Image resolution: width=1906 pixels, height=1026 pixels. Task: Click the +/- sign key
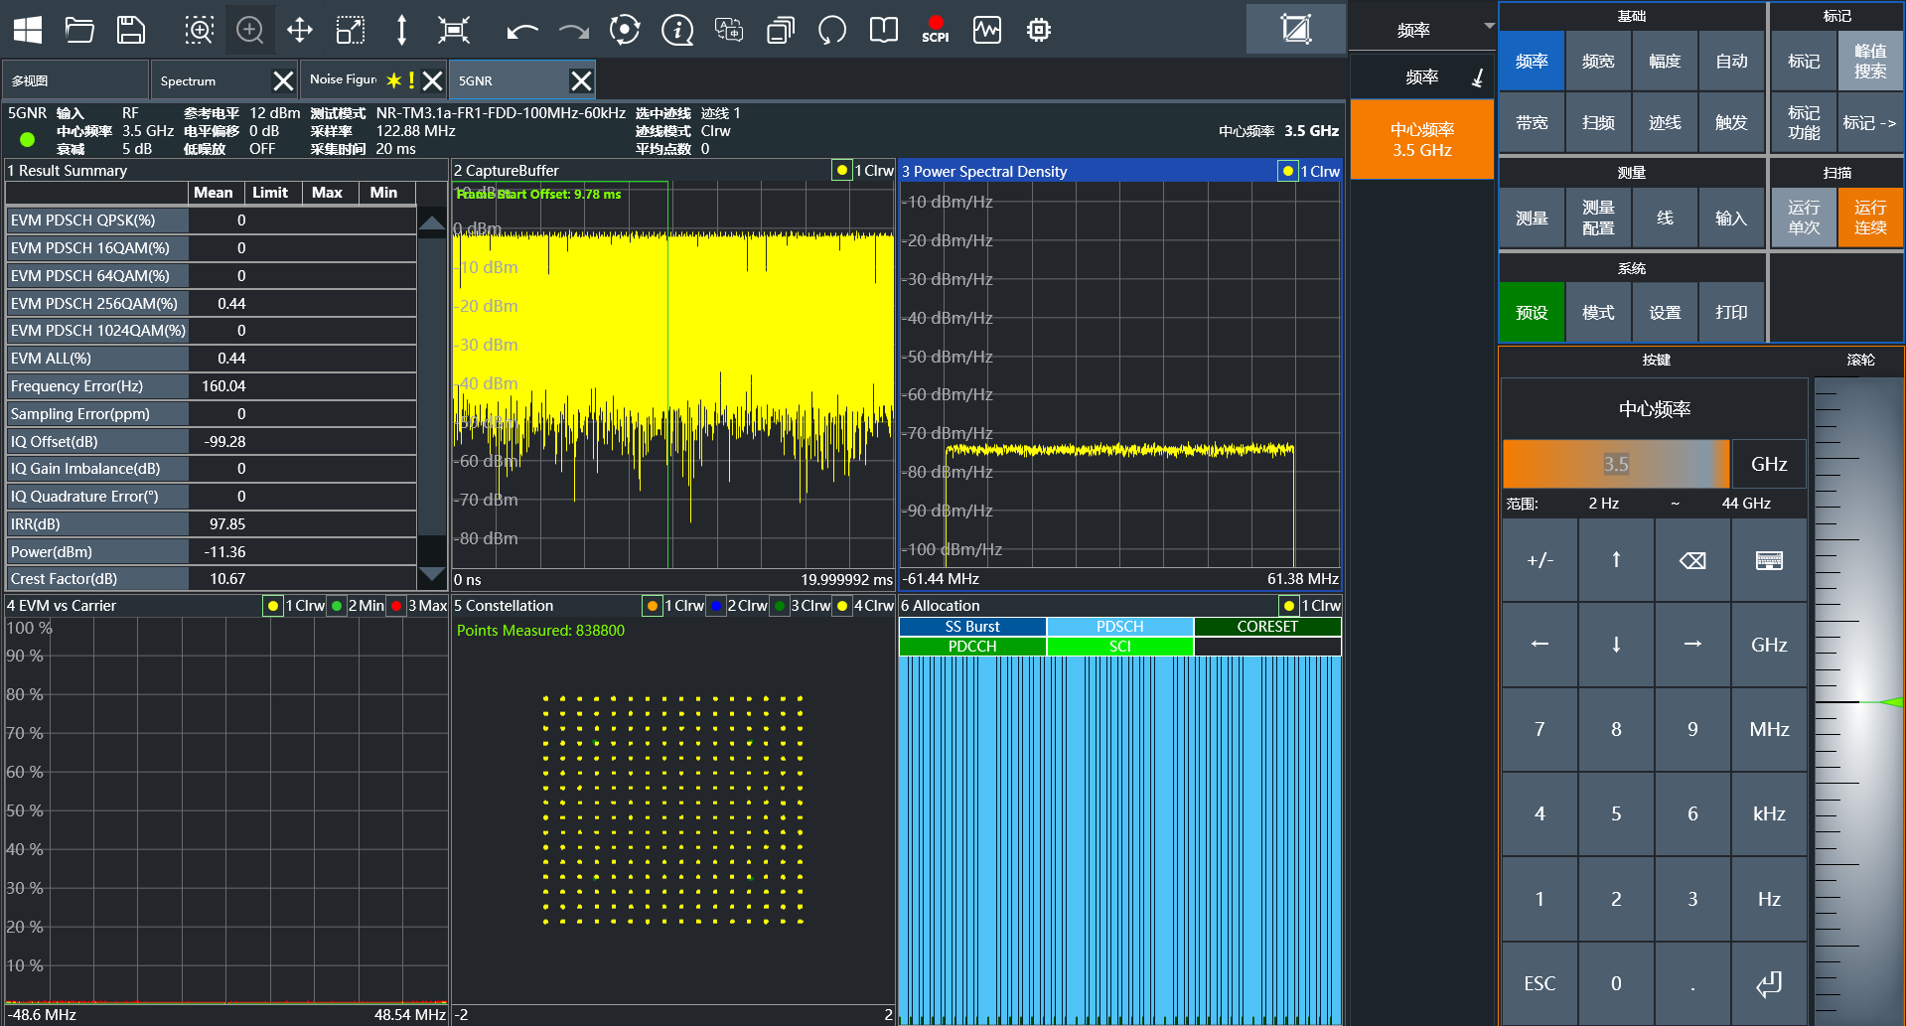pos(1539,561)
